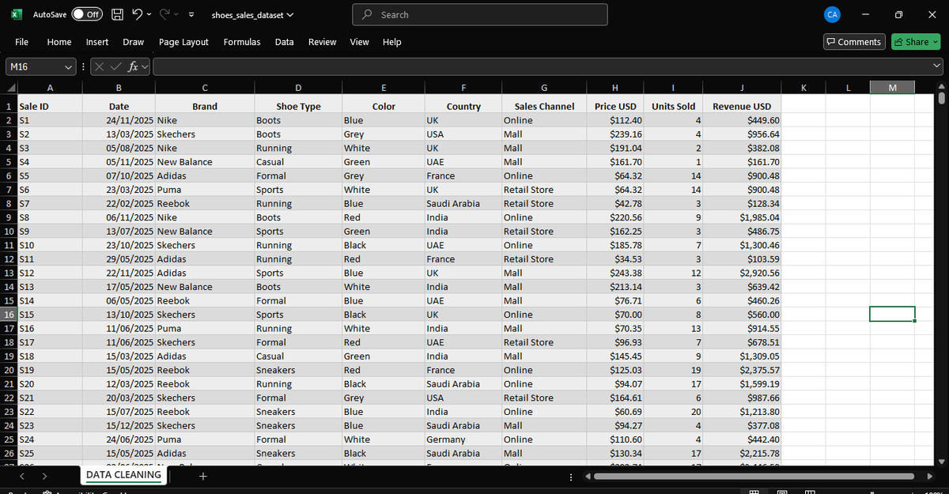Viewport: 949px width, 494px height.
Task: Switch to the Home tab
Action: [59, 42]
